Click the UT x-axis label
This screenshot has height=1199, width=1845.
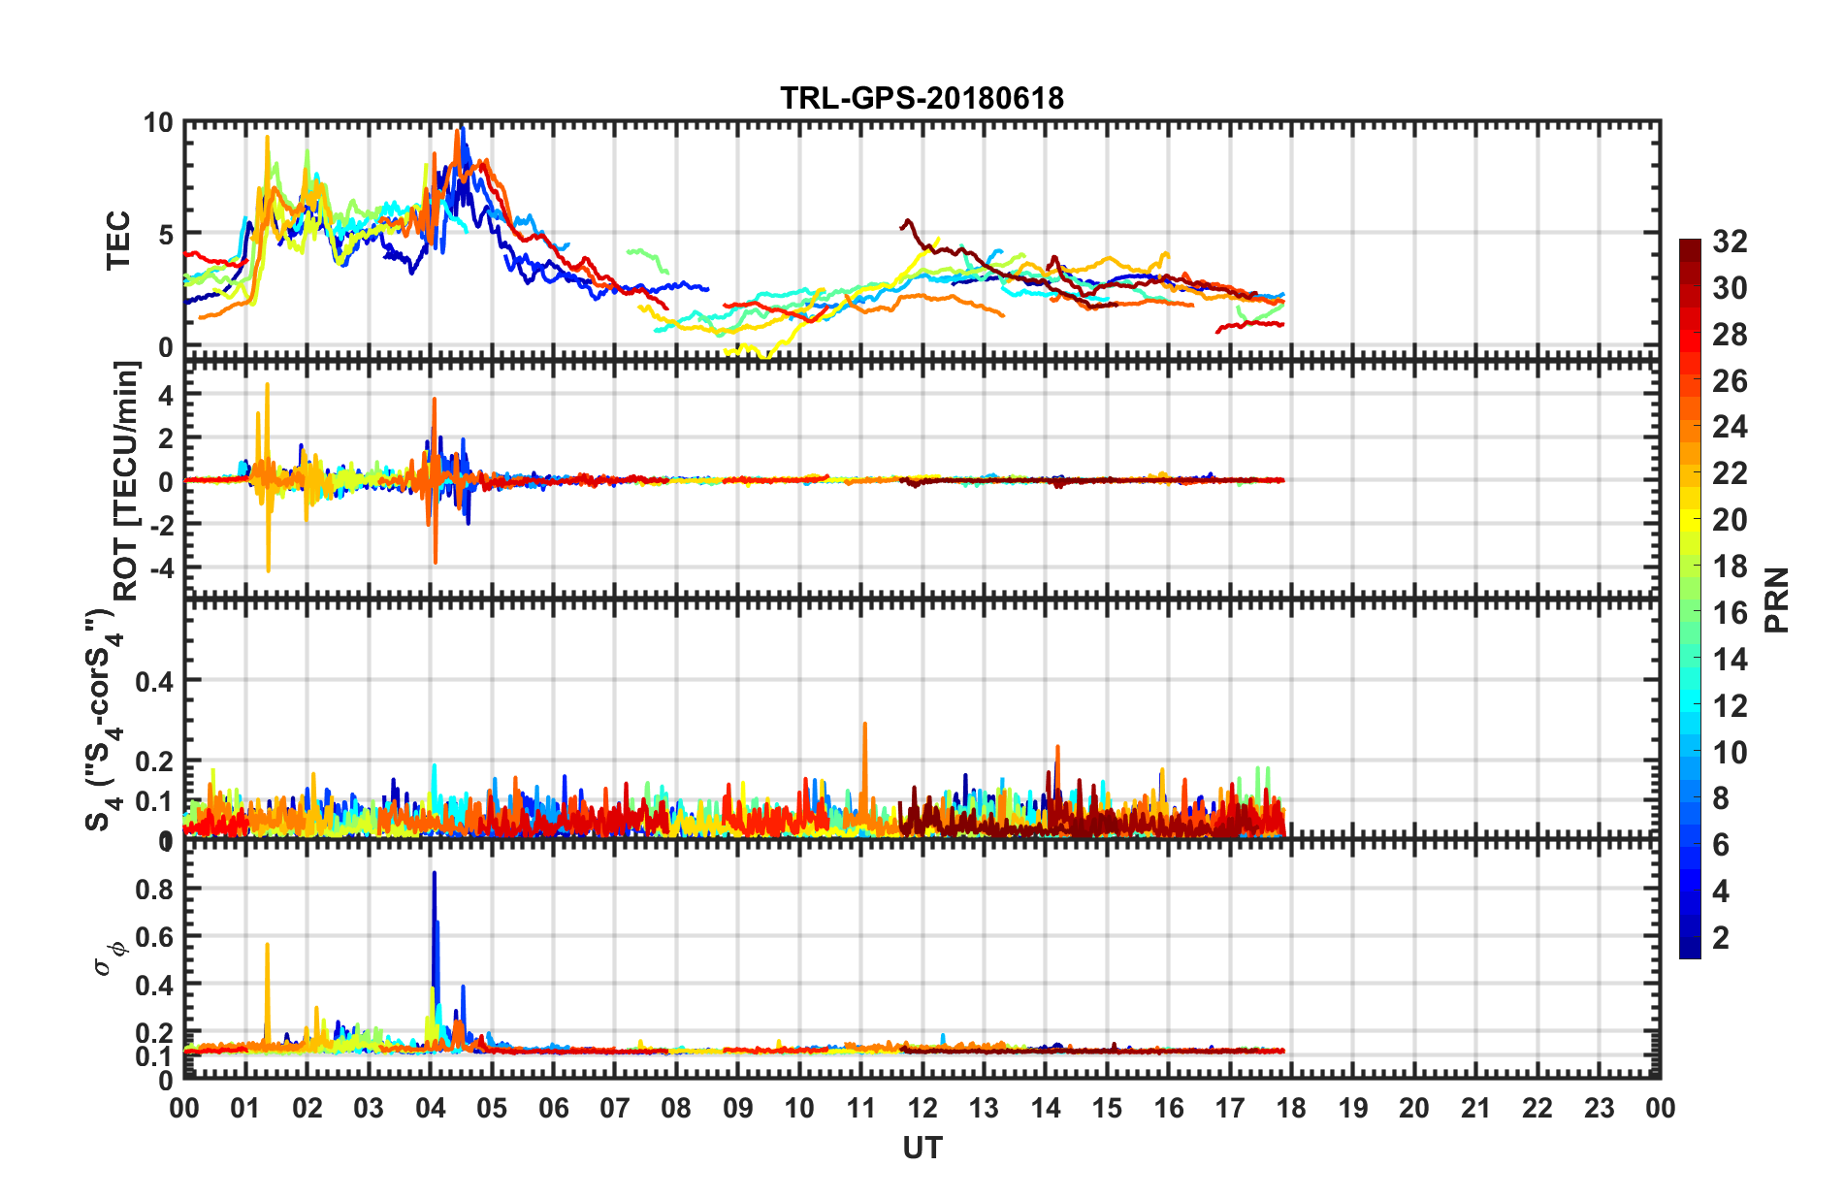pos(922,1149)
